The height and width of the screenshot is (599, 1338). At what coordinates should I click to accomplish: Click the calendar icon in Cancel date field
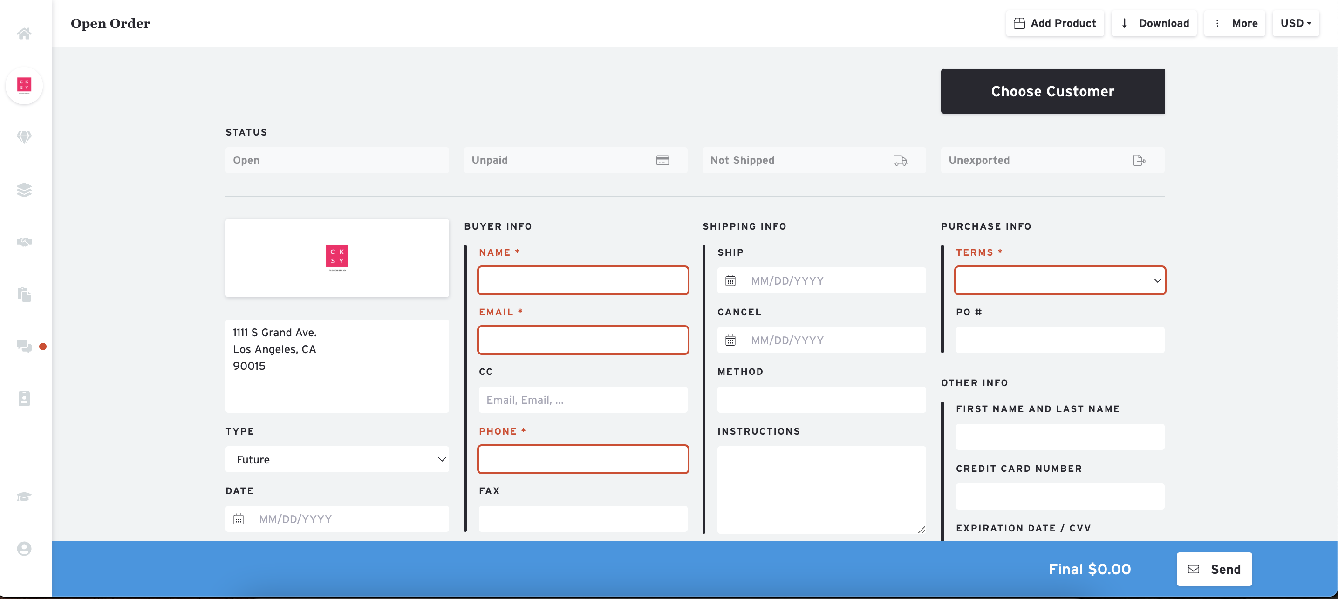(730, 340)
